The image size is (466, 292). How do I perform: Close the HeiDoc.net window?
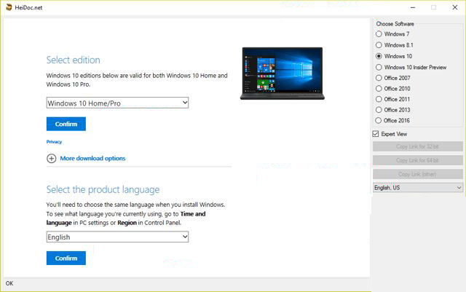[455, 7]
